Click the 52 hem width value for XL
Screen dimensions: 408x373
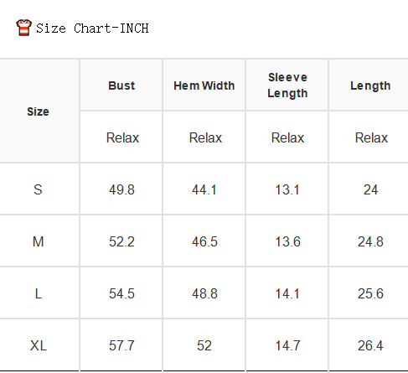click(204, 345)
